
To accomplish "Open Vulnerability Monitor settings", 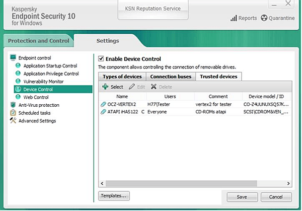I will 43,82.
